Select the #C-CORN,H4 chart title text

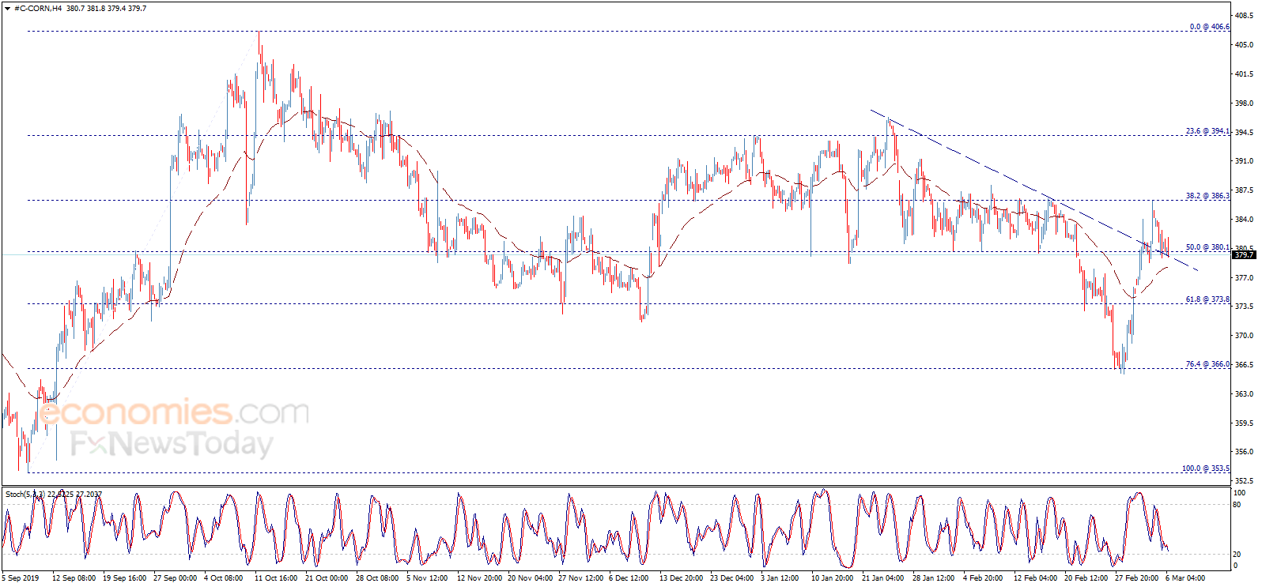(x=38, y=9)
